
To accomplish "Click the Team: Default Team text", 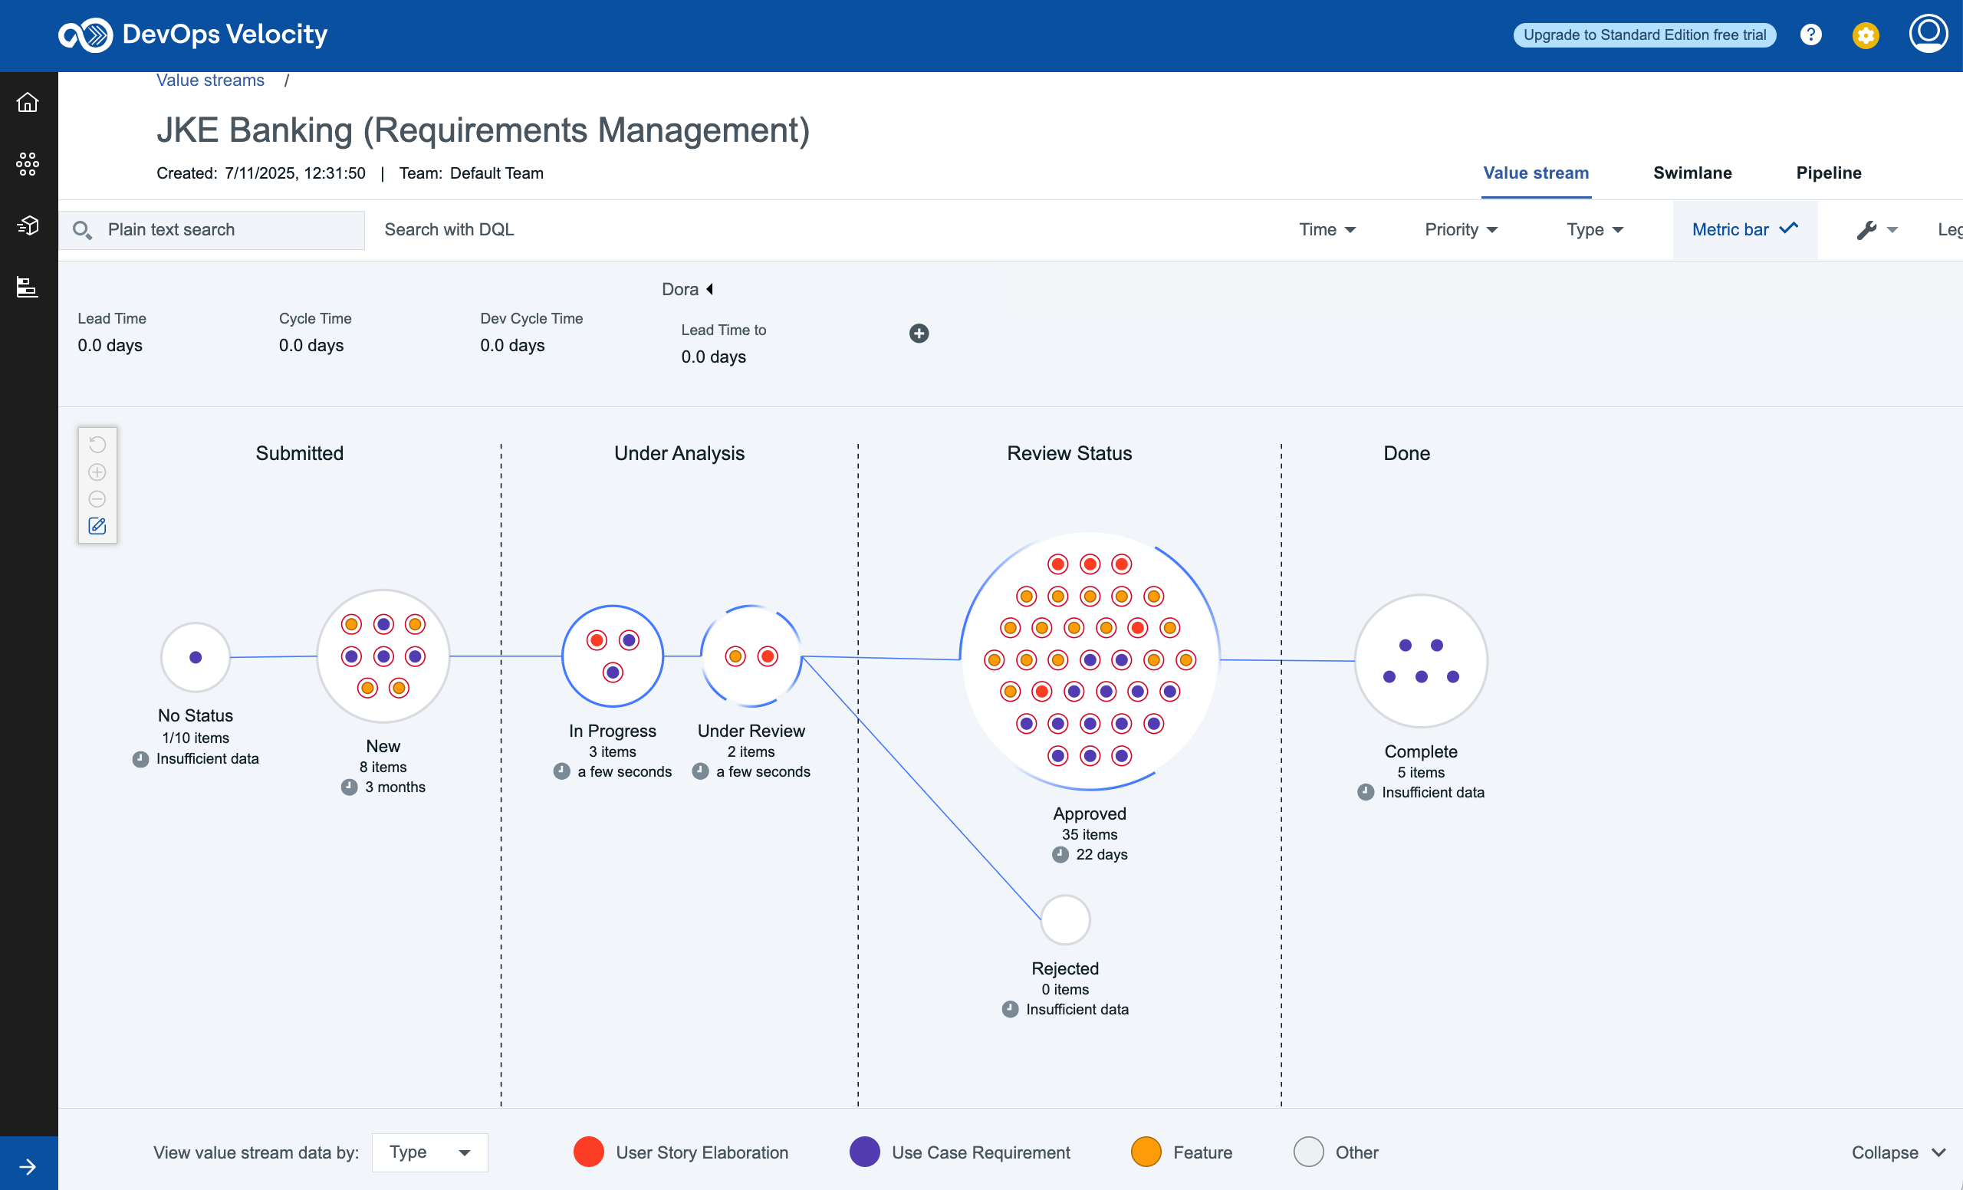I will 471,173.
